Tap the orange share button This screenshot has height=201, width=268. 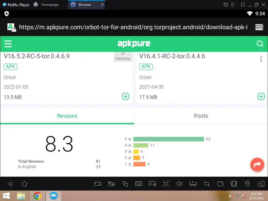257,164
